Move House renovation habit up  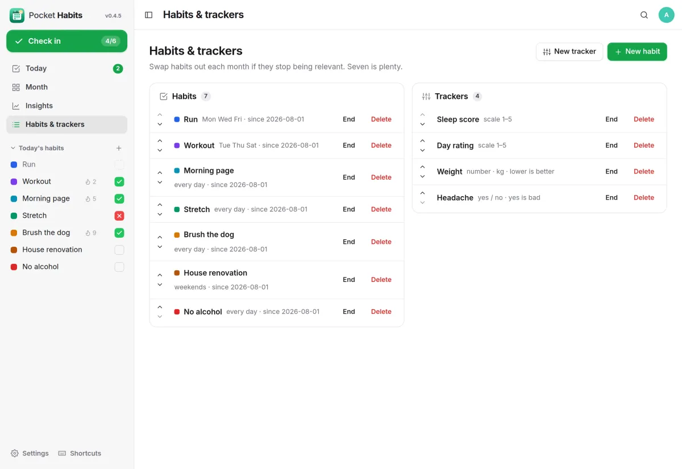point(160,275)
